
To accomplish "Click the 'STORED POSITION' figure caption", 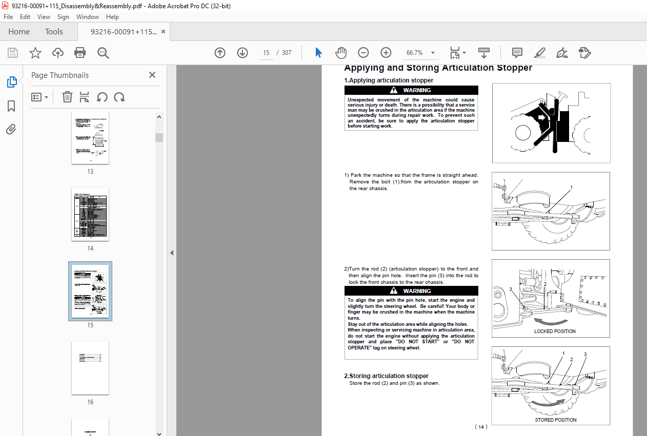I will click(555, 420).
